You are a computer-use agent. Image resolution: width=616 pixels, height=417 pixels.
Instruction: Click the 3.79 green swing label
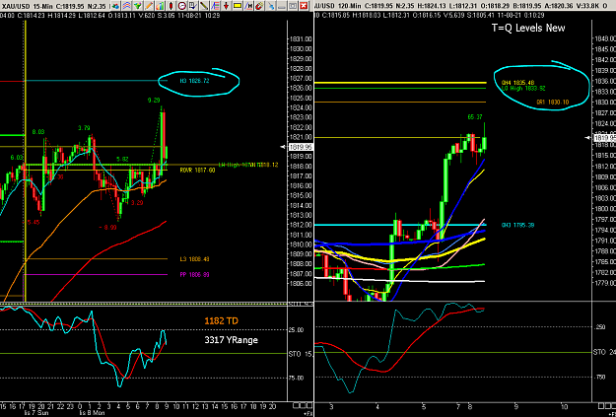pos(84,128)
